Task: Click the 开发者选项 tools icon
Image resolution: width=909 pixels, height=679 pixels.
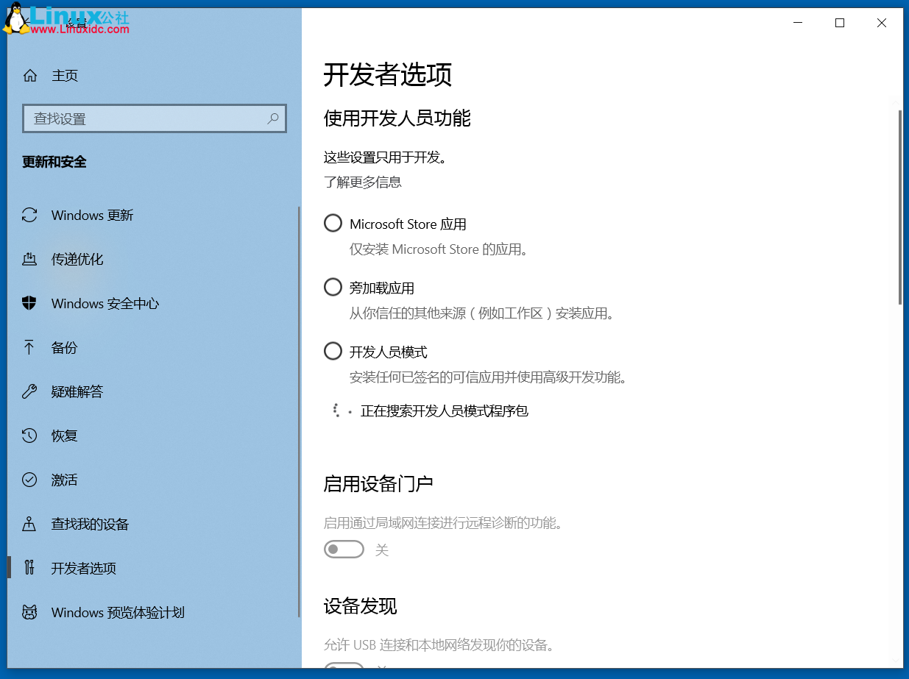Action: (29, 568)
